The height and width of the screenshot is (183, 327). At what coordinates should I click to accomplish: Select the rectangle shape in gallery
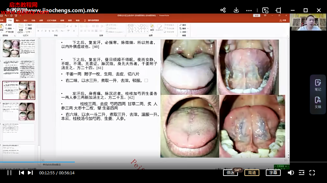point(141,25)
